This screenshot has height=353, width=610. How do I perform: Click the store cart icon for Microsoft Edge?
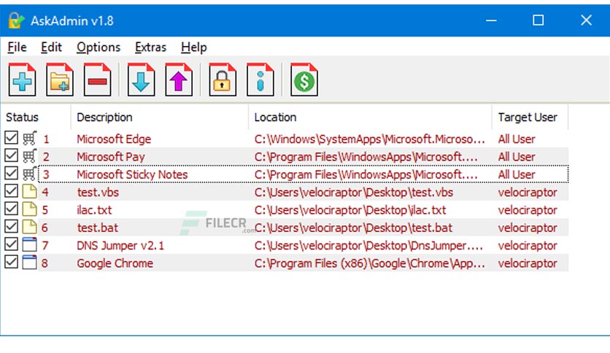(x=30, y=138)
